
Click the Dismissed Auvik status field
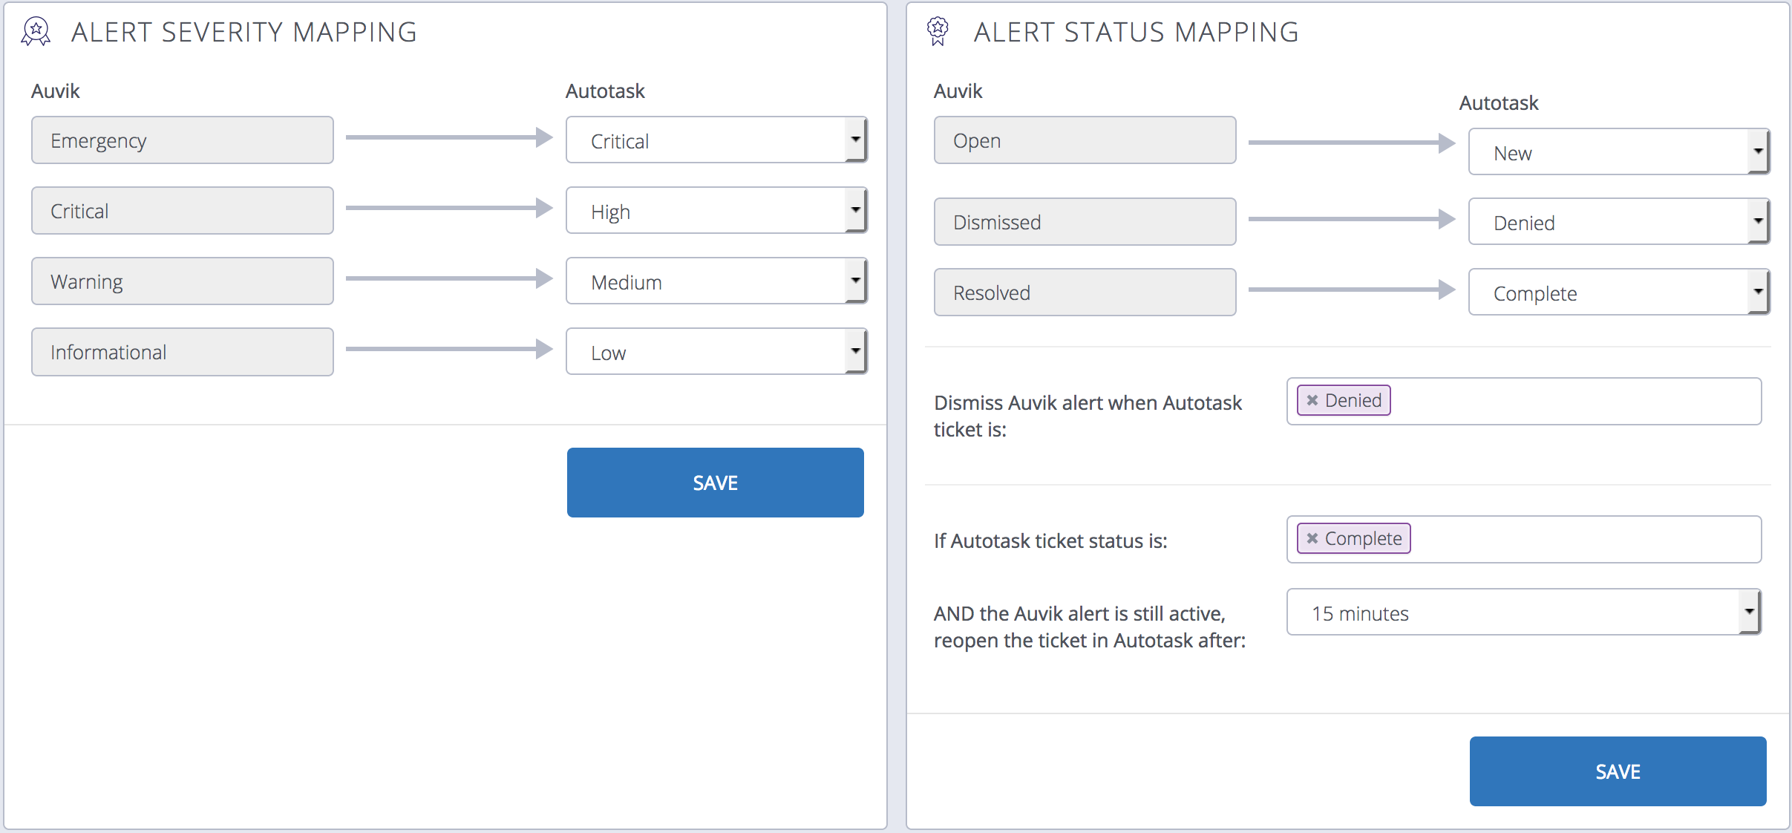pos(1085,221)
